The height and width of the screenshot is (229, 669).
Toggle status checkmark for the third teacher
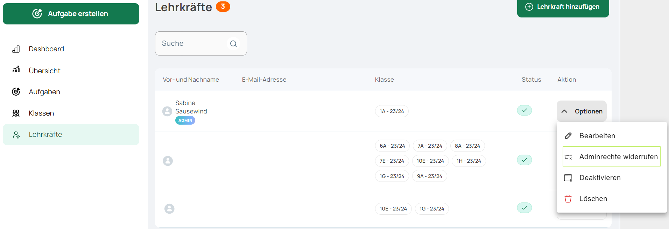[524, 208]
